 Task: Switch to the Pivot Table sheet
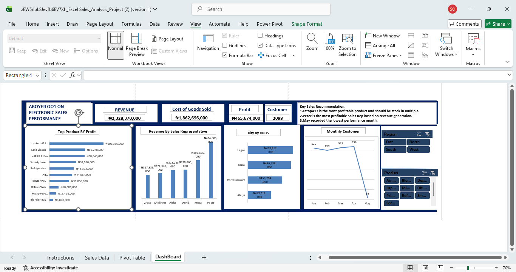coord(132,258)
